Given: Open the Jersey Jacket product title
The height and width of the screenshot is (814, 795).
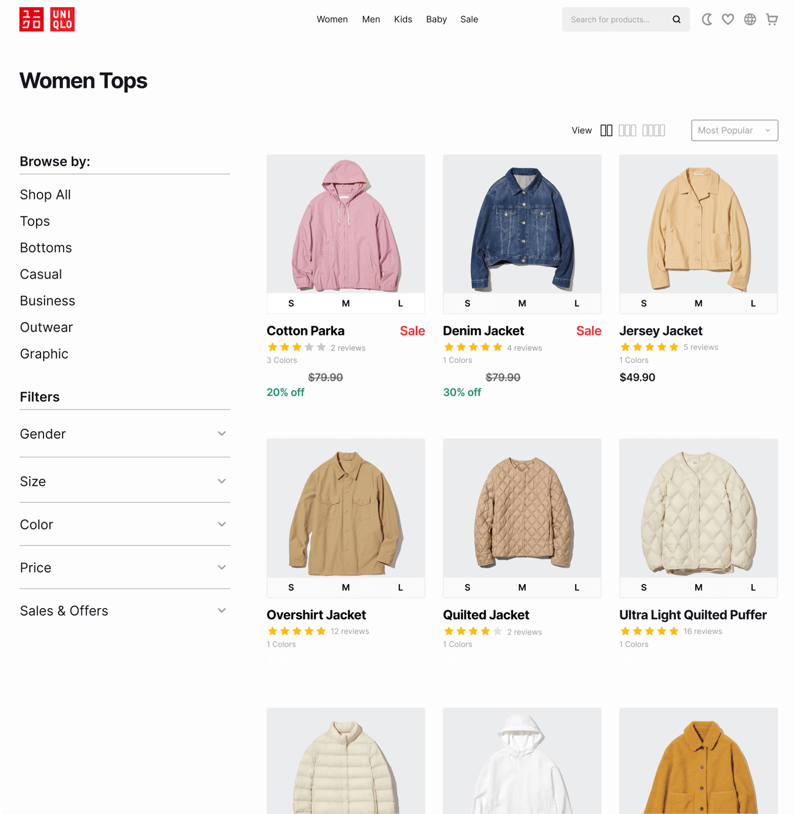Looking at the screenshot, I should coord(660,331).
